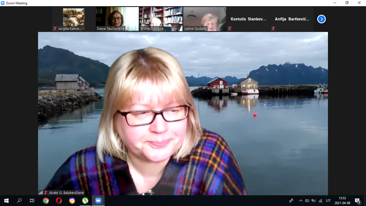
Task: Select Laima Gudaite video thumbnail
Action: pos(205,19)
